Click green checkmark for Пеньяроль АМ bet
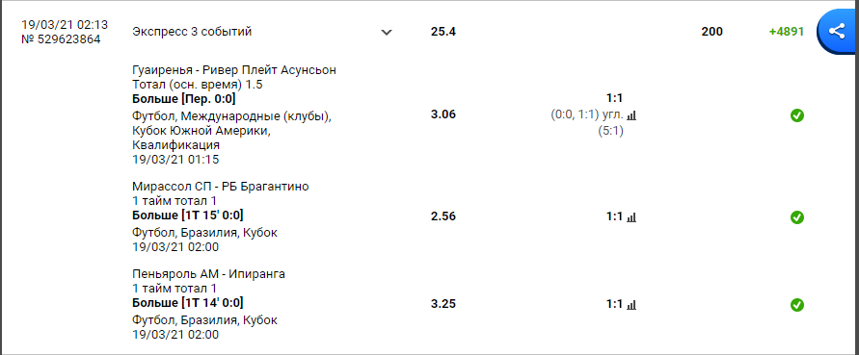 pyautogui.click(x=797, y=305)
